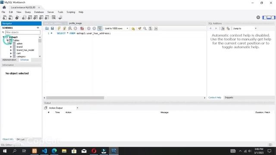The width and height of the screenshot is (276, 155).
Task: Create a new view icon
Action: [x=35, y=17]
